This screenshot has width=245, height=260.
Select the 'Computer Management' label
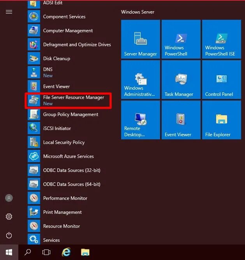(68, 31)
